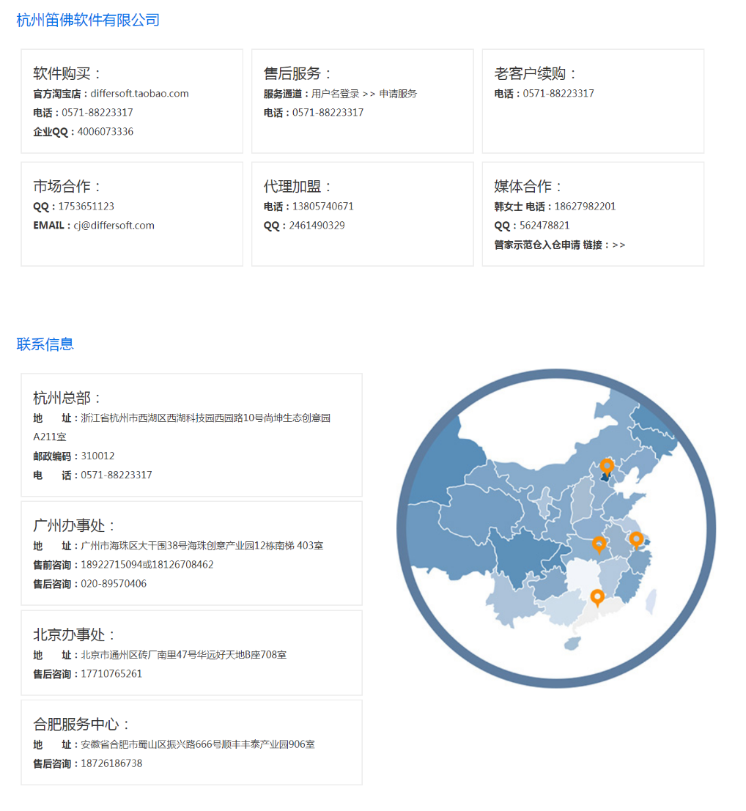Image resolution: width=746 pixels, height=811 pixels.
Task: Select phone number 13805740671
Action: coord(323,207)
